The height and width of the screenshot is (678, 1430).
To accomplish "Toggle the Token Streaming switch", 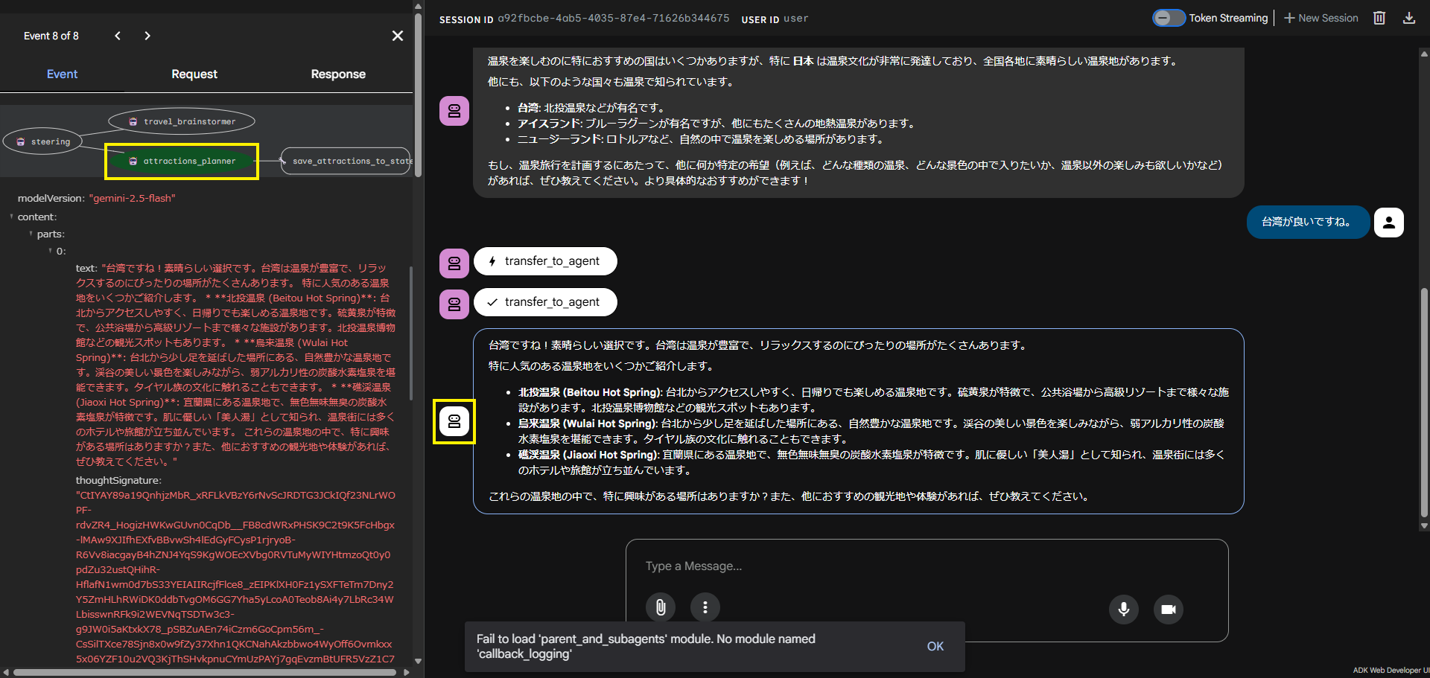I will [1168, 18].
